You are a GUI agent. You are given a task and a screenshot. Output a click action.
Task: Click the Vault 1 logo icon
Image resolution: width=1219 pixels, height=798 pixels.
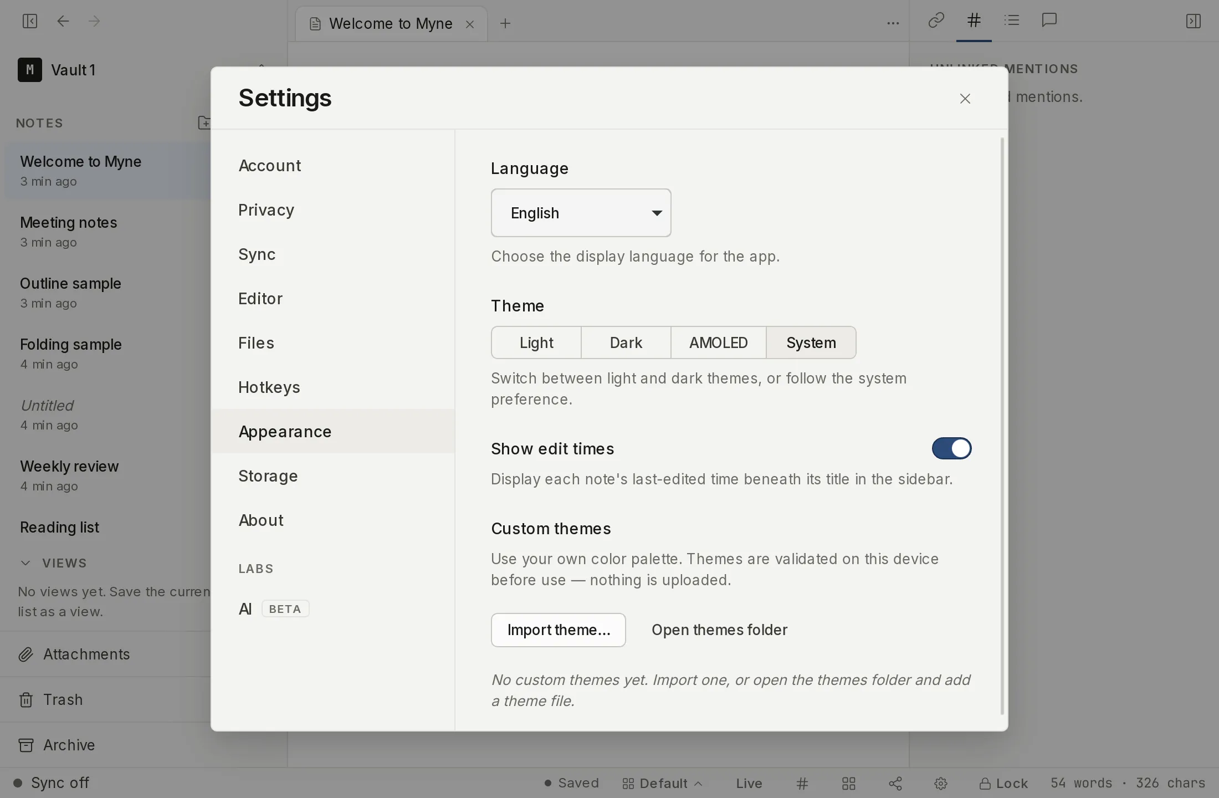30,70
